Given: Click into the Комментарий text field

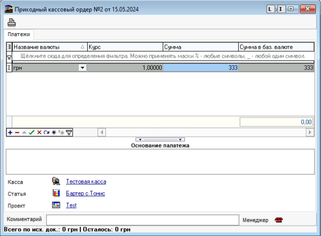Looking at the screenshot, I should coord(141,220).
